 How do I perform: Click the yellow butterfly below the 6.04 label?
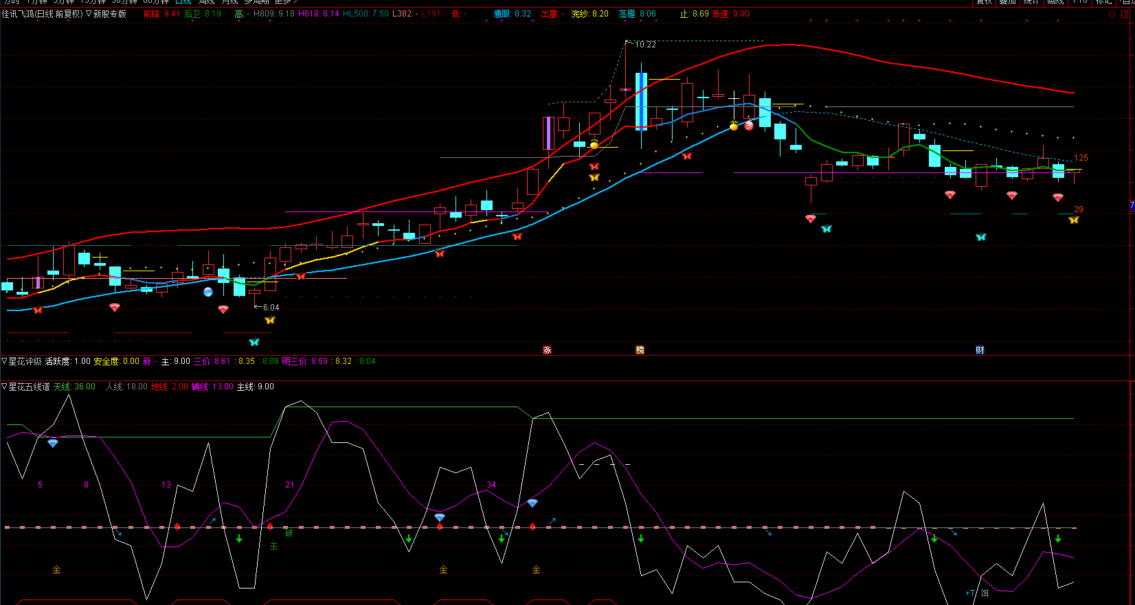269,320
